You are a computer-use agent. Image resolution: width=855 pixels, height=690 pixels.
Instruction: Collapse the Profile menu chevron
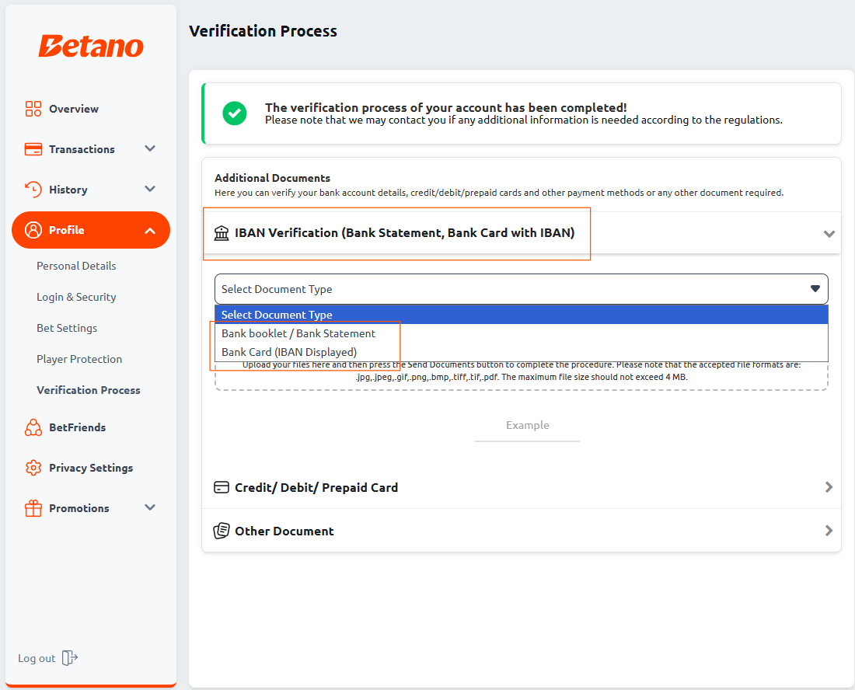click(x=150, y=231)
